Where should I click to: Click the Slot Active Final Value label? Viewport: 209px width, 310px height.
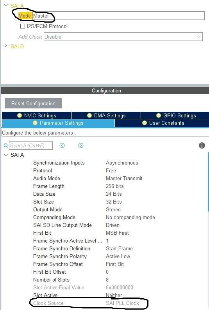tap(59, 287)
